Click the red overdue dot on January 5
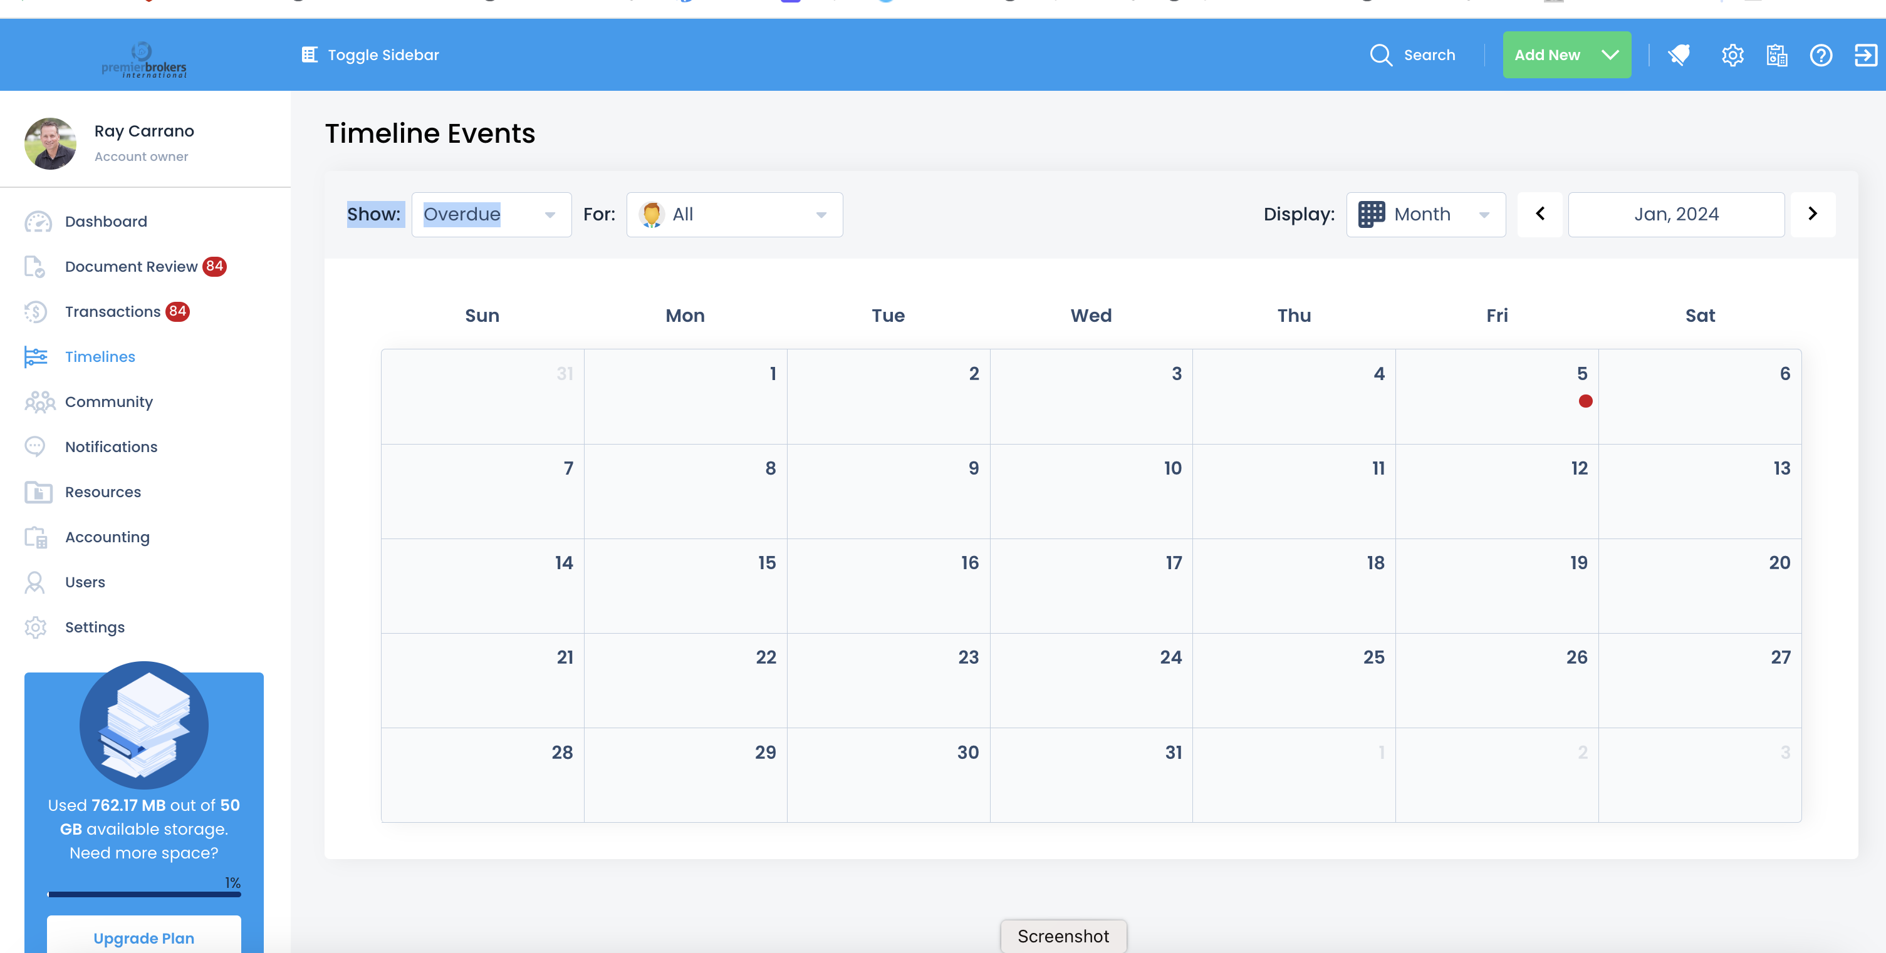This screenshot has width=1886, height=953. coord(1585,401)
